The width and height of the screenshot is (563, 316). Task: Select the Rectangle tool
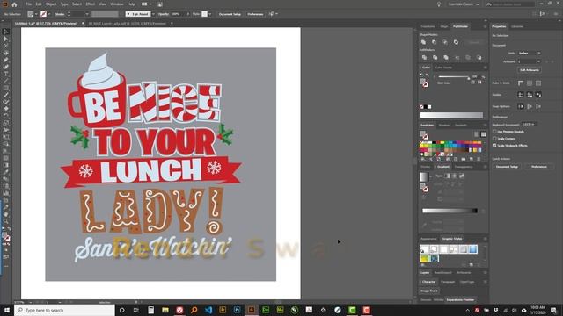pyautogui.click(x=6, y=88)
